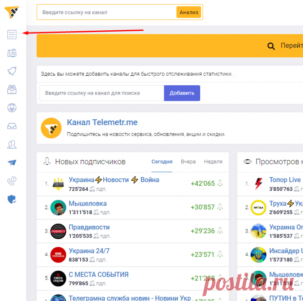Click the Telegram paper plane sidebar icon
Image resolution: width=303 pixels, height=301 pixels.
[x=12, y=163]
